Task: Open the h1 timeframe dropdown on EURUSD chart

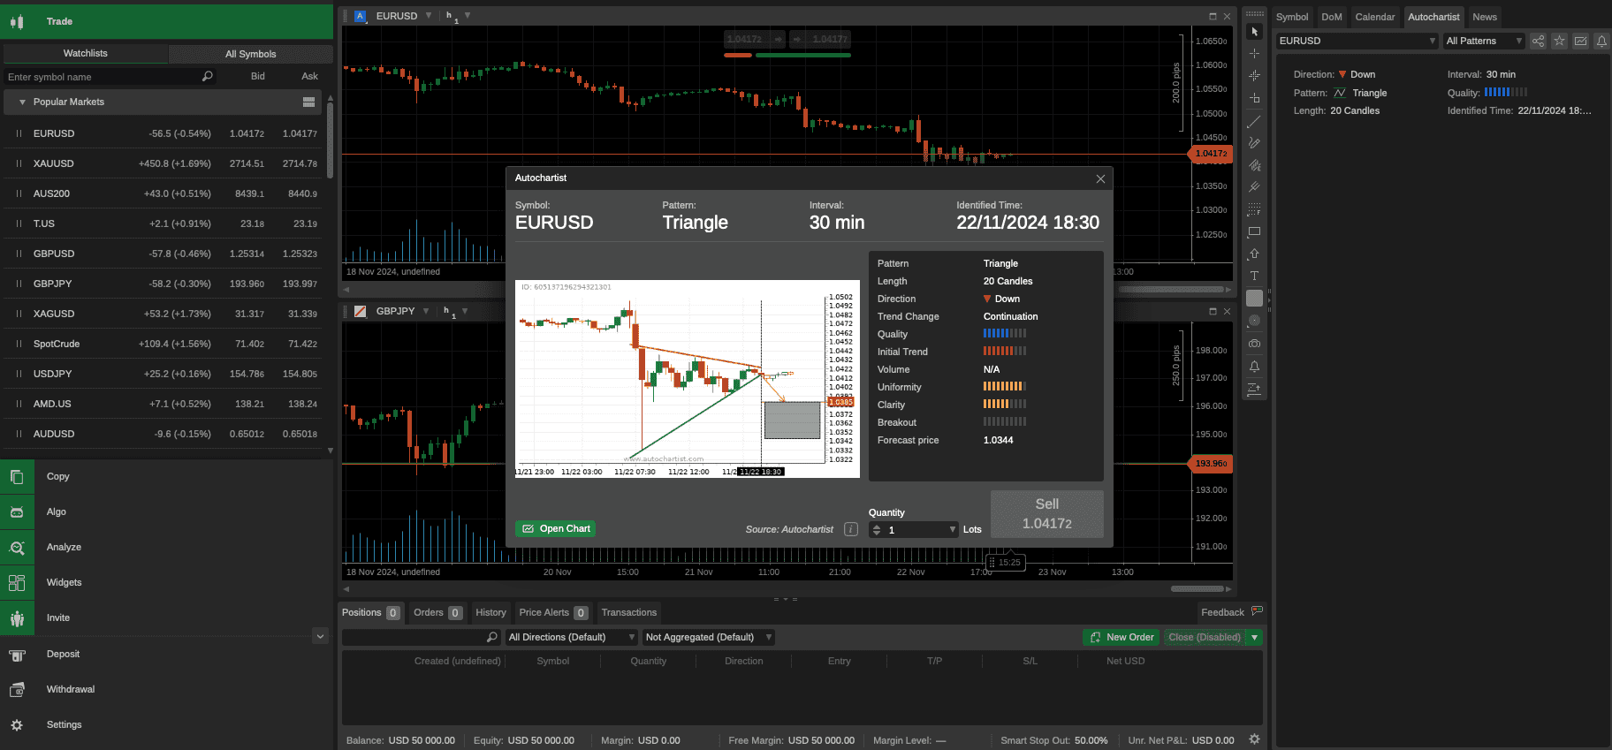Action: [x=468, y=16]
